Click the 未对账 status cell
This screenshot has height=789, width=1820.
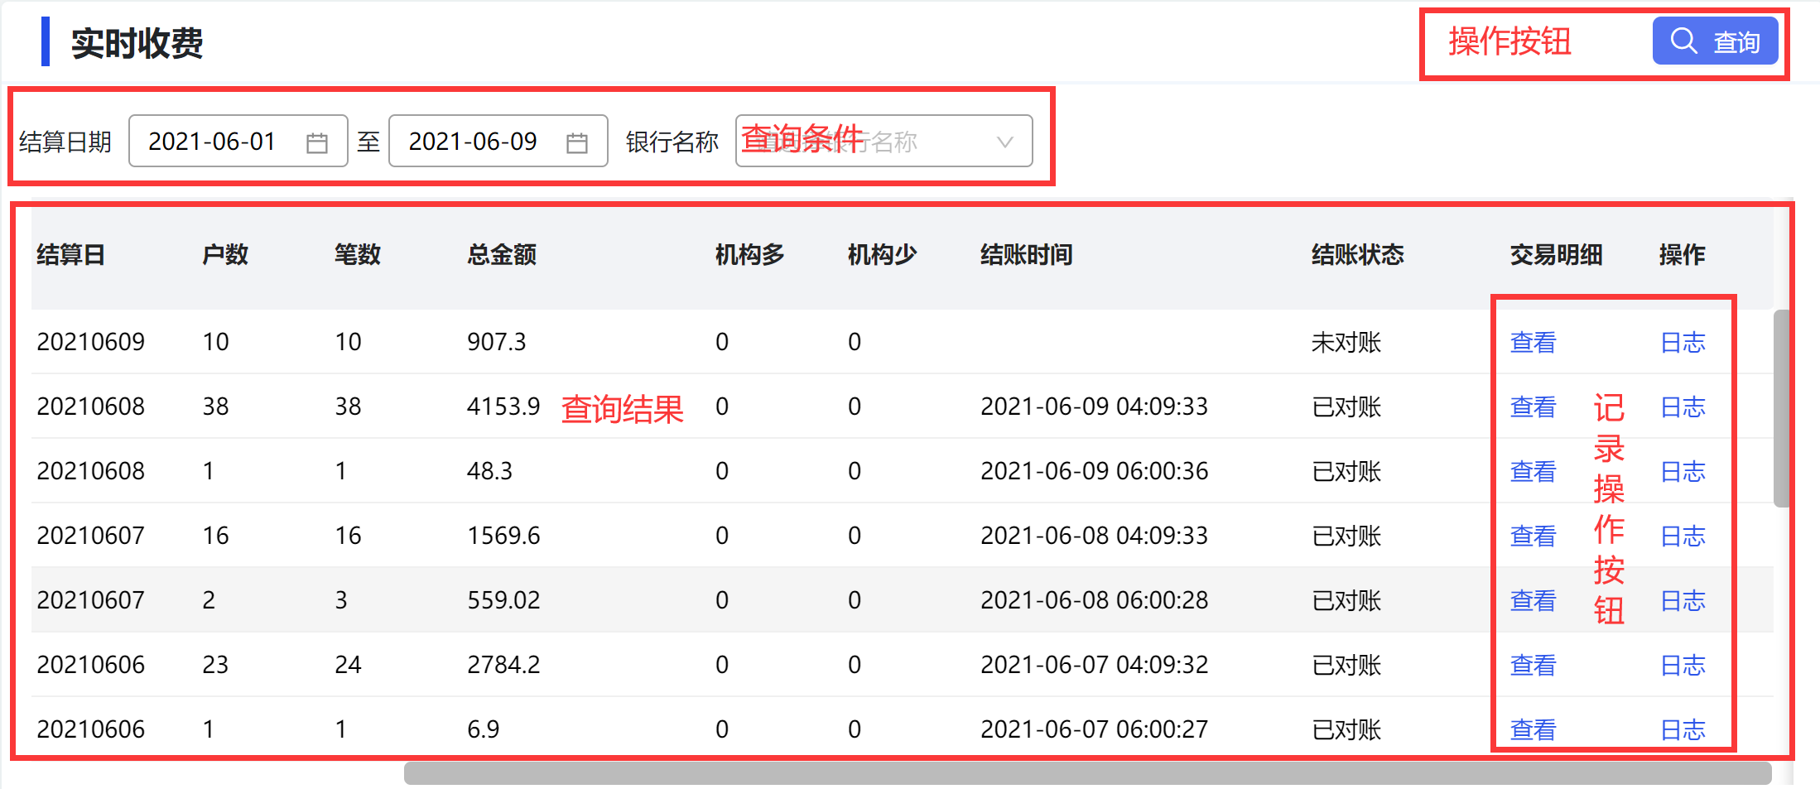(x=1346, y=342)
